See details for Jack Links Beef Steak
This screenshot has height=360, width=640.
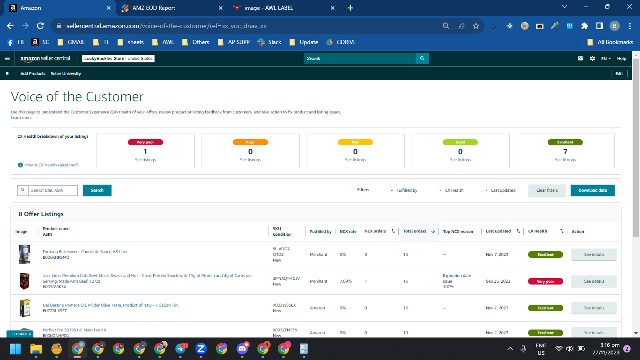[x=594, y=281]
